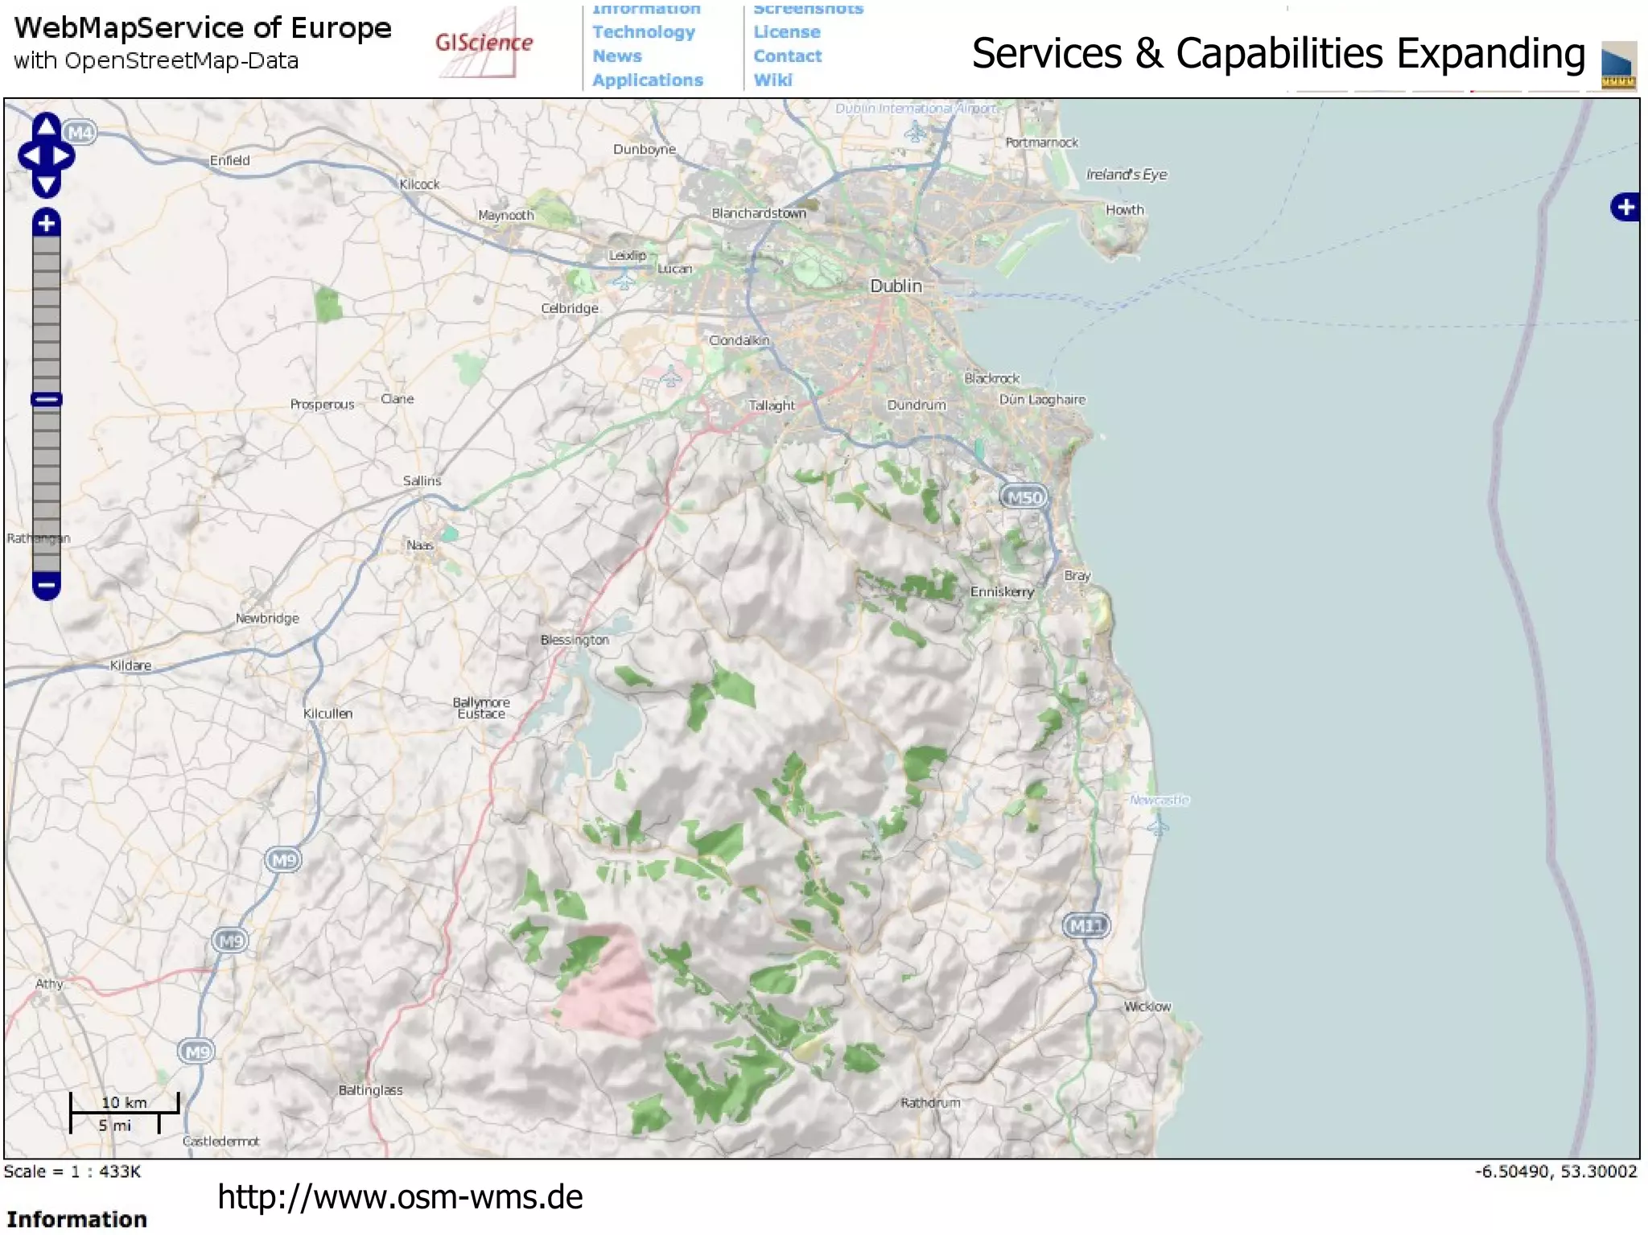Pan the map north with up arrow
The height and width of the screenshot is (1235, 1648).
click(x=47, y=126)
